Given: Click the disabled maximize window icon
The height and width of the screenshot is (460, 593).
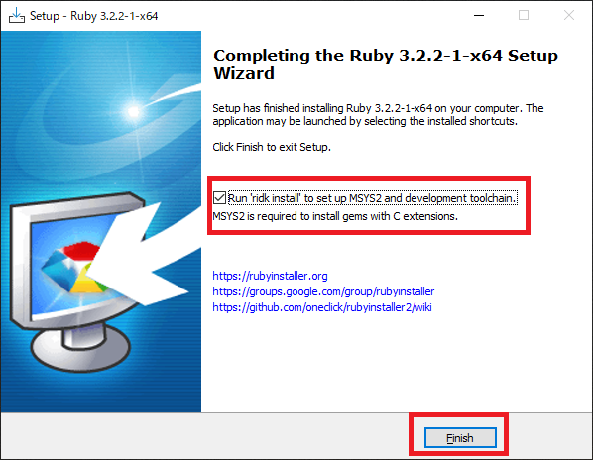Looking at the screenshot, I should [524, 16].
